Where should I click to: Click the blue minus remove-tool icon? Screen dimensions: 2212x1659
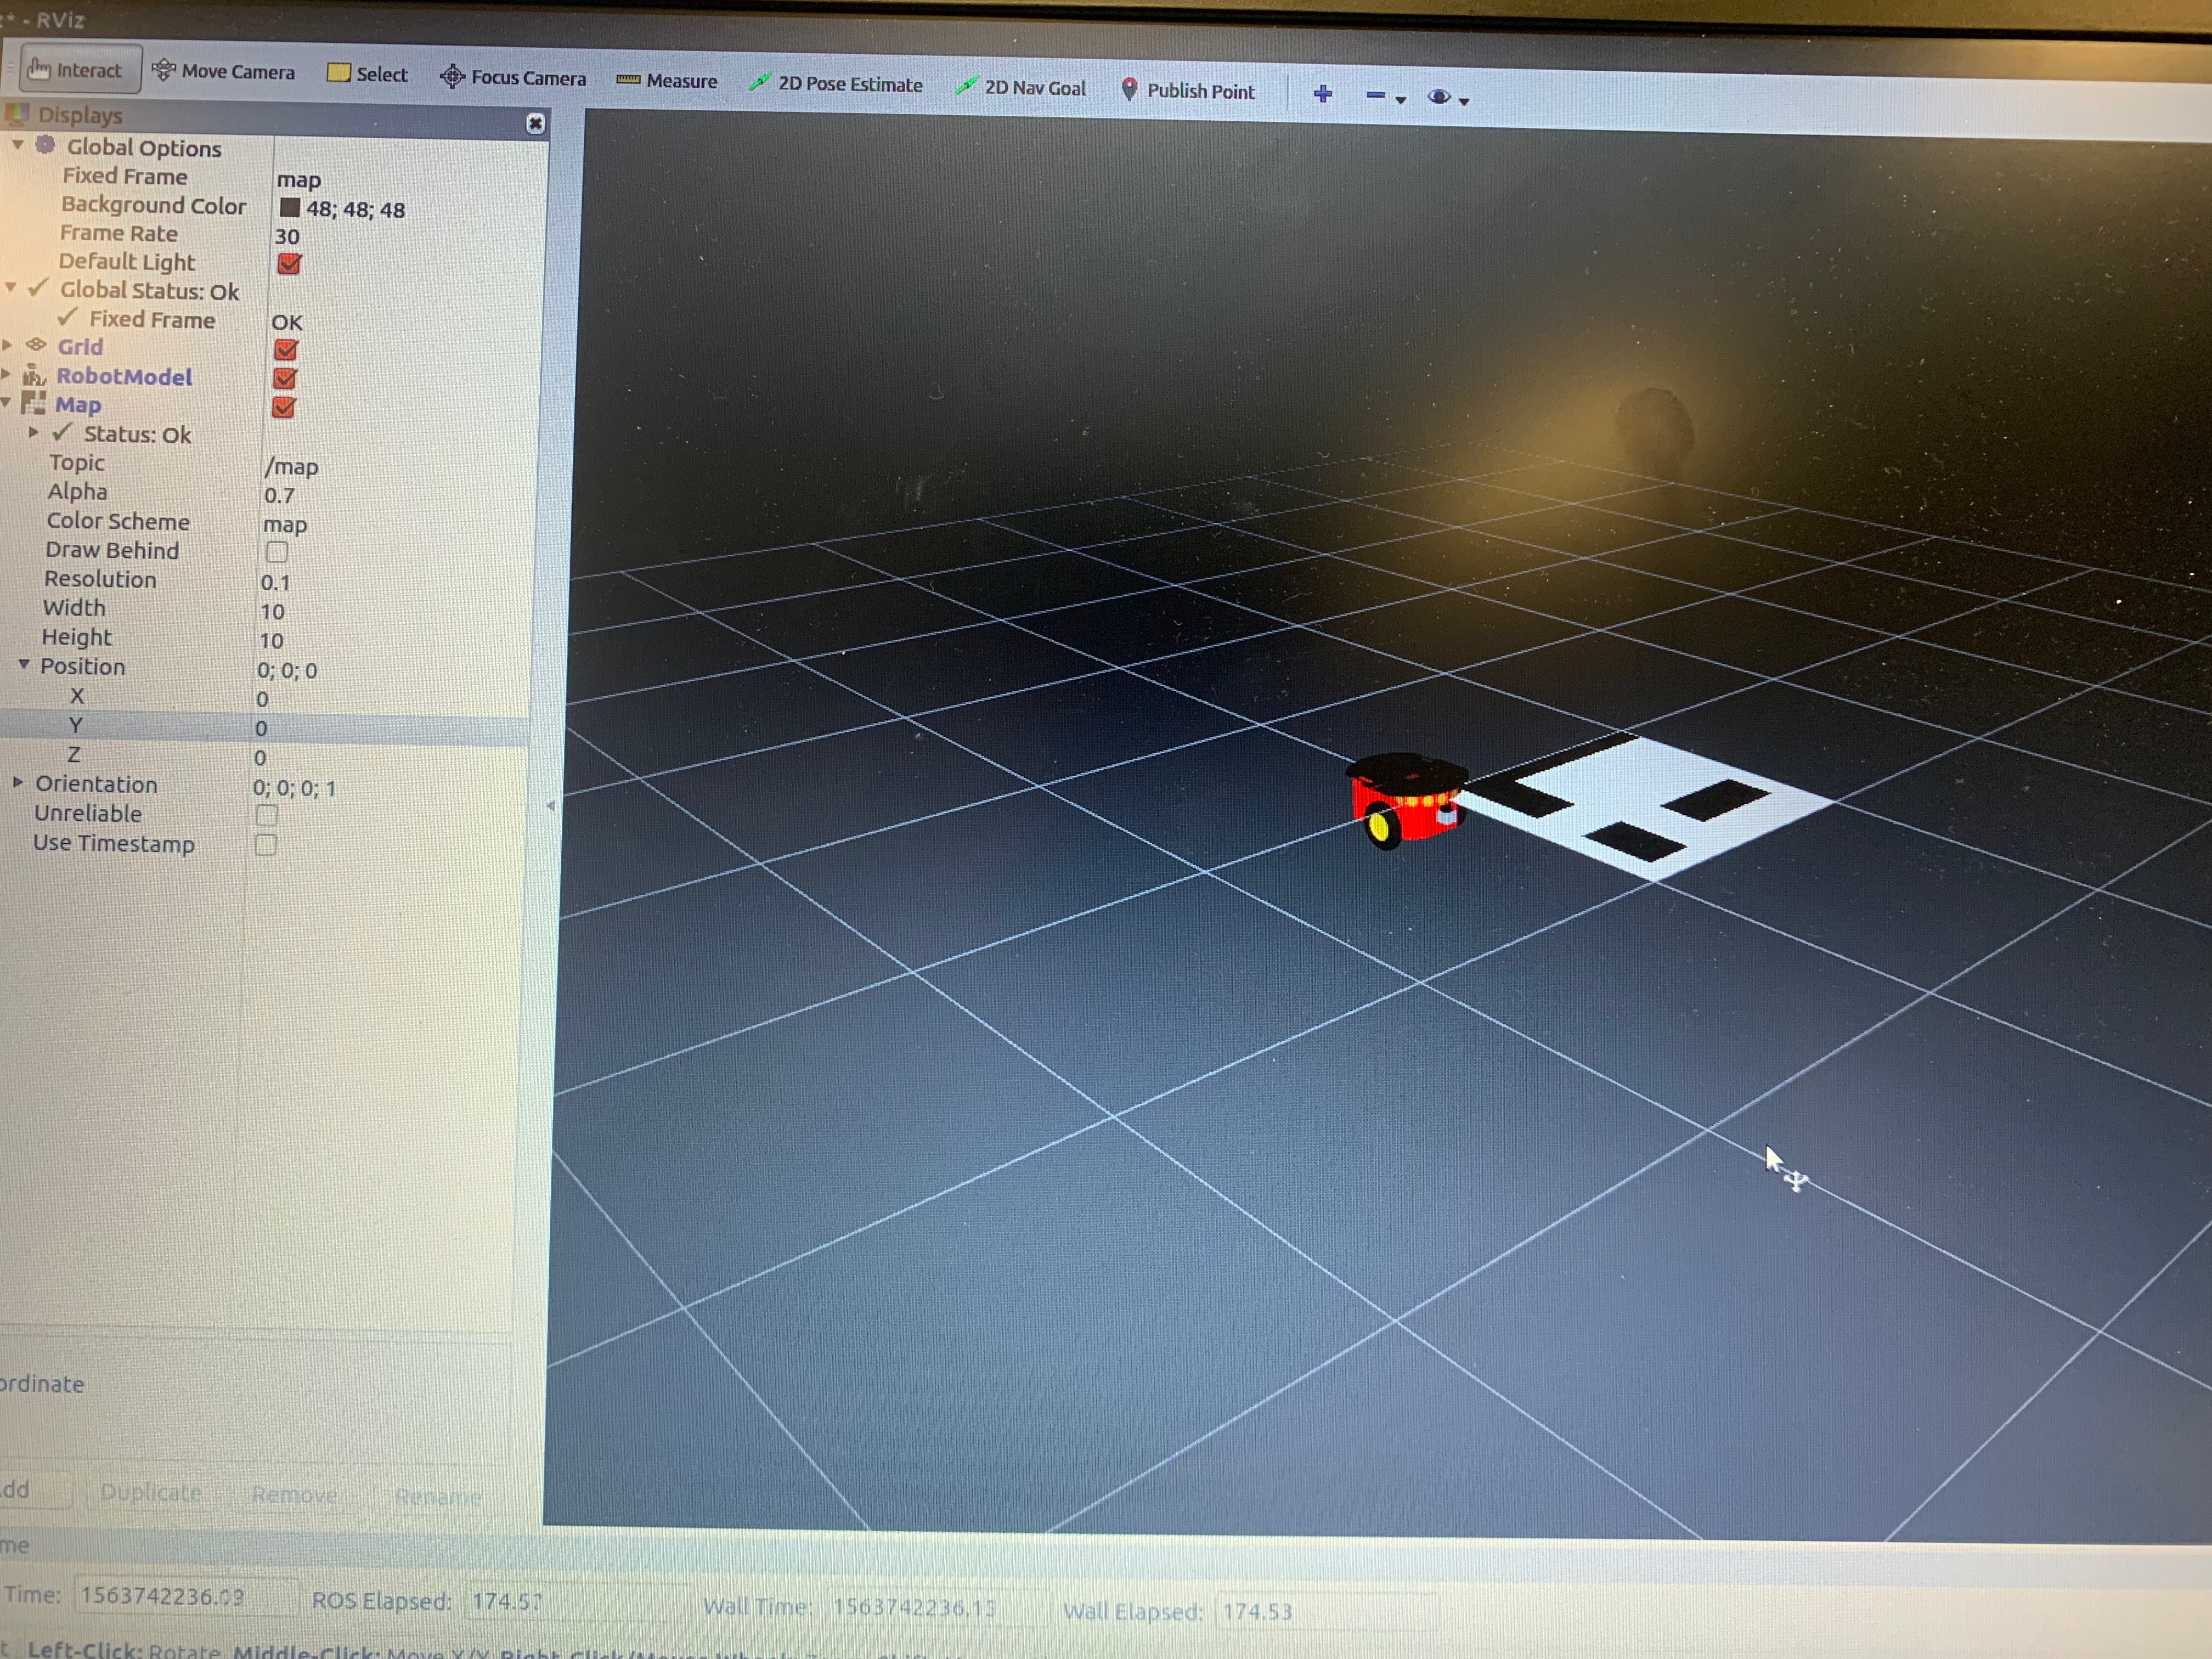point(1375,95)
